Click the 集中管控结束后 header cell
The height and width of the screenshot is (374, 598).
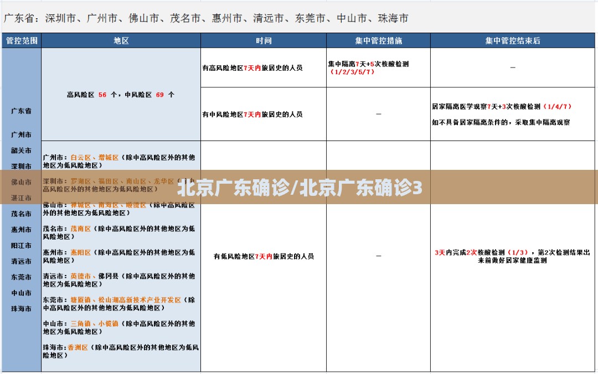click(x=513, y=40)
